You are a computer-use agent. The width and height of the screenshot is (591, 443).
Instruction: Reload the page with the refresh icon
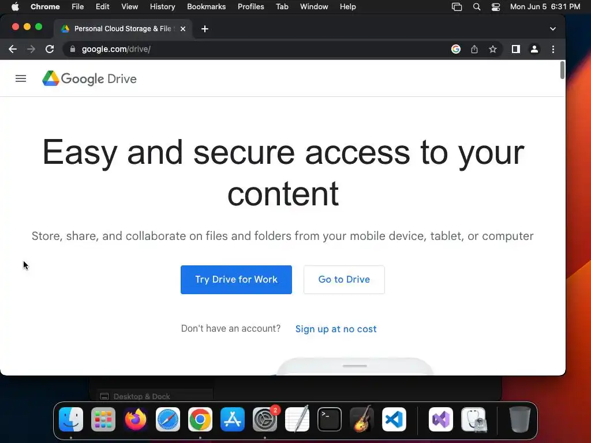pos(50,49)
